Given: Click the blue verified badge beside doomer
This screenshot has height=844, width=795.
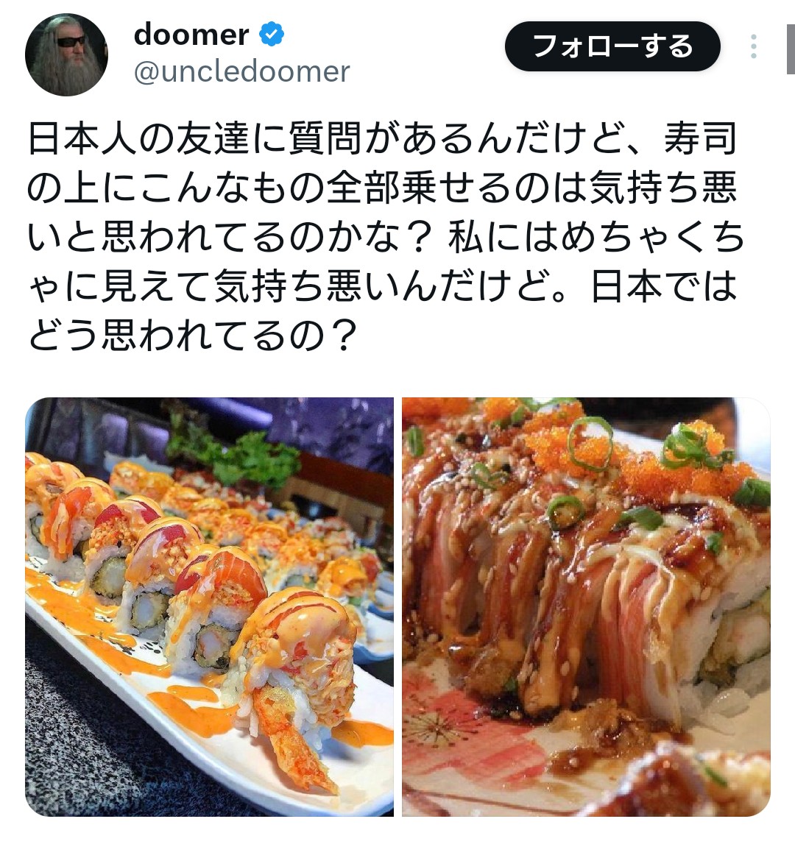Looking at the screenshot, I should [272, 35].
